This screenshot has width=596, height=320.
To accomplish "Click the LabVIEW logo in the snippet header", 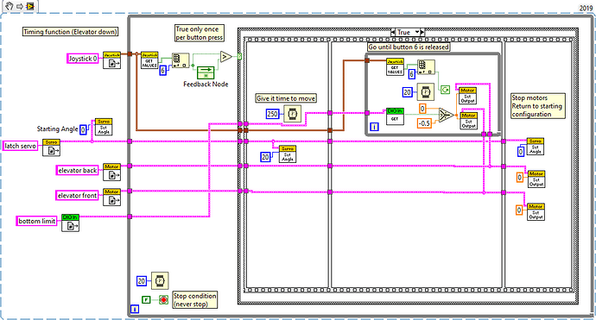I will point(30,6).
